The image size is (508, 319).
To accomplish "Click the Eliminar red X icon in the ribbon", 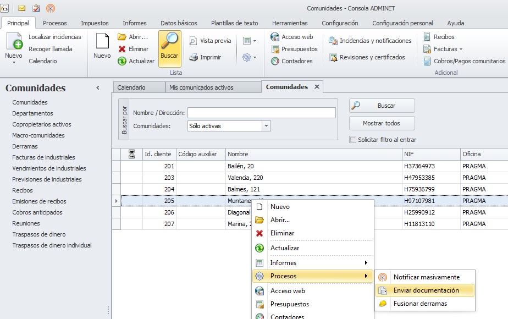I will click(122, 49).
